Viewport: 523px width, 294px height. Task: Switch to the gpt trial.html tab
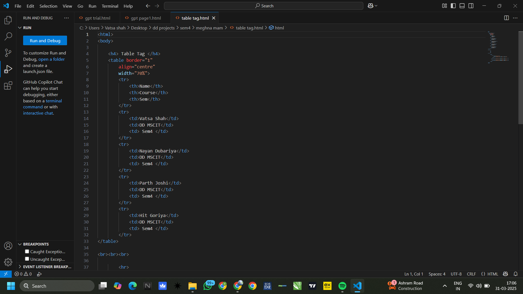pos(97,18)
